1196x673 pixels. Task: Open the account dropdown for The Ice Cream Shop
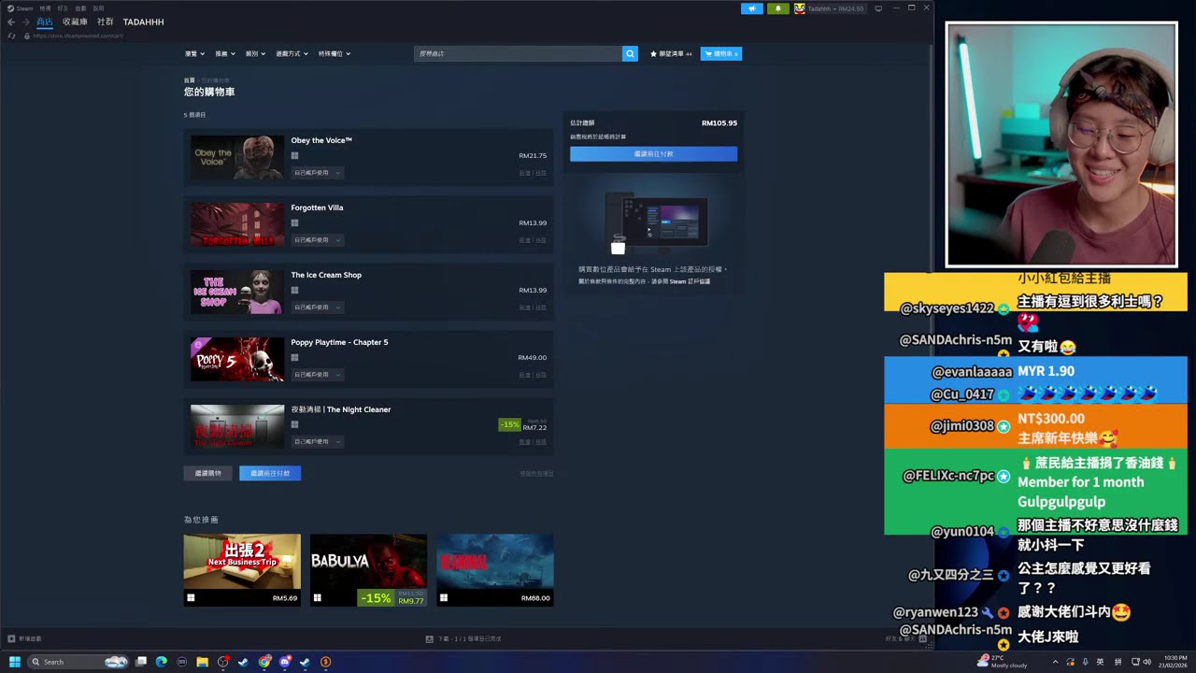(317, 308)
